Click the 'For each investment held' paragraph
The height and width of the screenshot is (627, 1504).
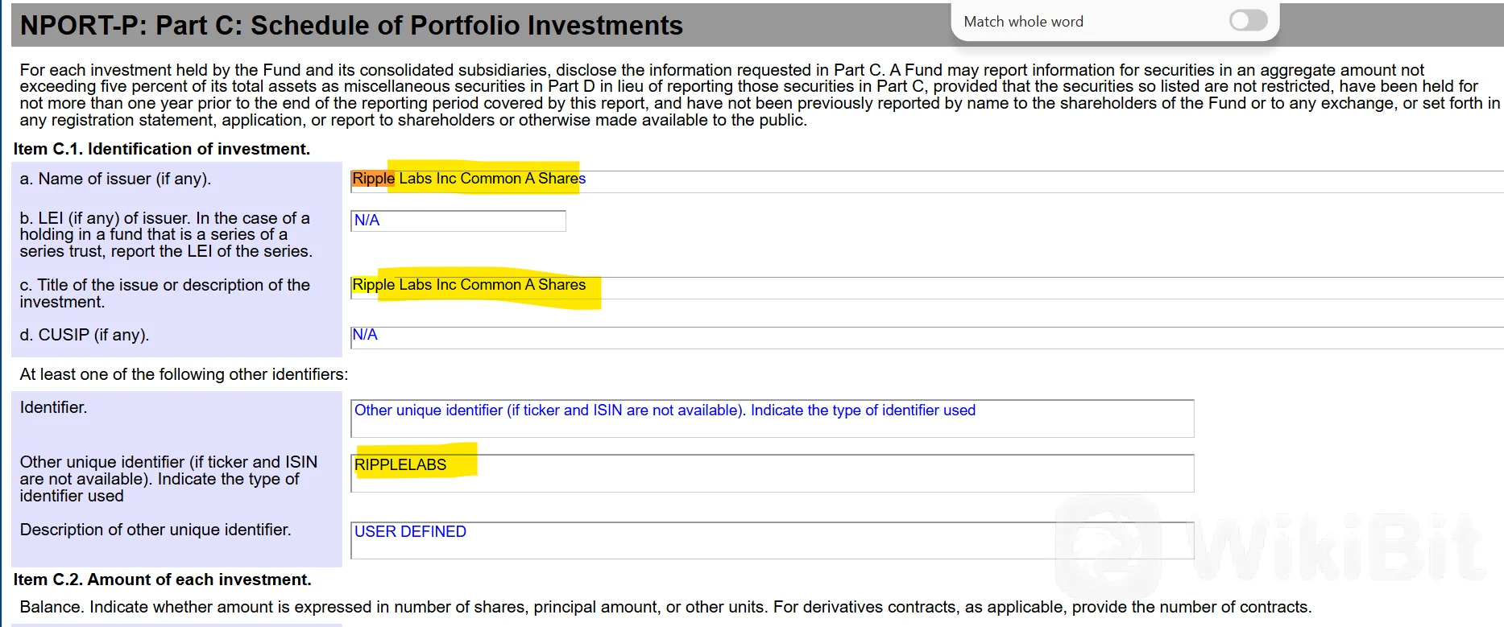tap(760, 95)
